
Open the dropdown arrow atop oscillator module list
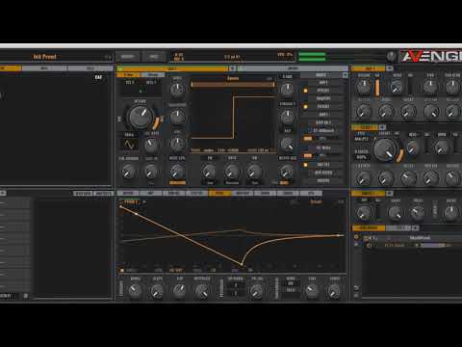[x=345, y=75]
